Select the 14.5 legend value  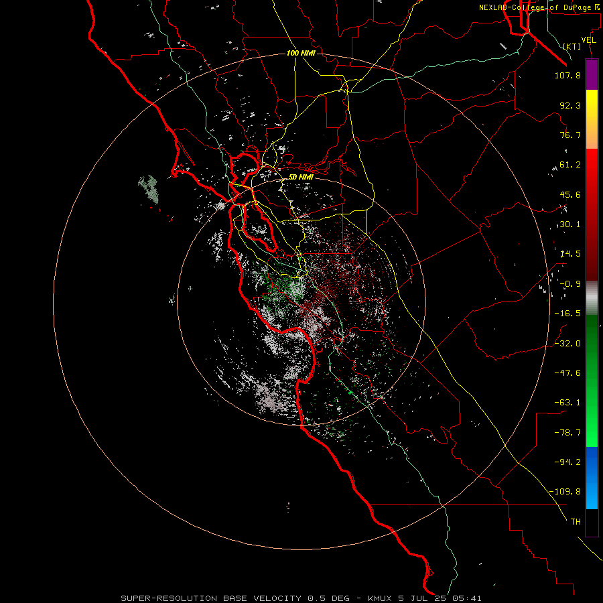tap(570, 254)
